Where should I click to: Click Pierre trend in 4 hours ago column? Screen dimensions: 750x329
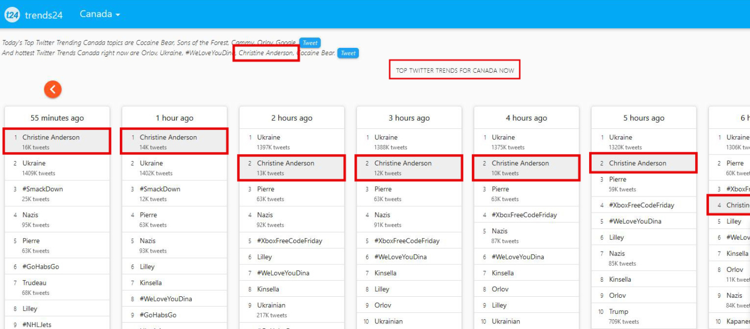pyautogui.click(x=500, y=189)
